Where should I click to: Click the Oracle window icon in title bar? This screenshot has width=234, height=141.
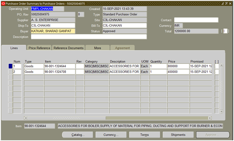(x=3, y=4)
